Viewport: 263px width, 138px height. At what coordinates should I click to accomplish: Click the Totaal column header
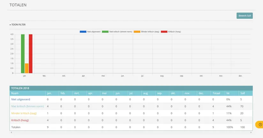216,93
